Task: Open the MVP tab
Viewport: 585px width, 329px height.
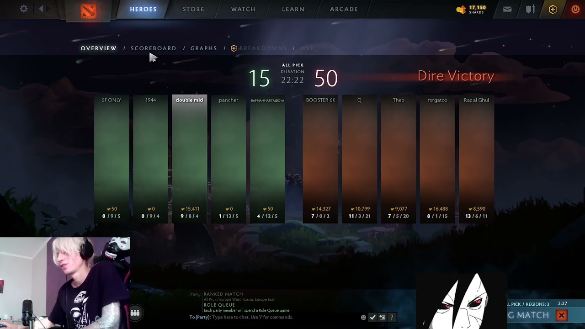Action: [307, 48]
